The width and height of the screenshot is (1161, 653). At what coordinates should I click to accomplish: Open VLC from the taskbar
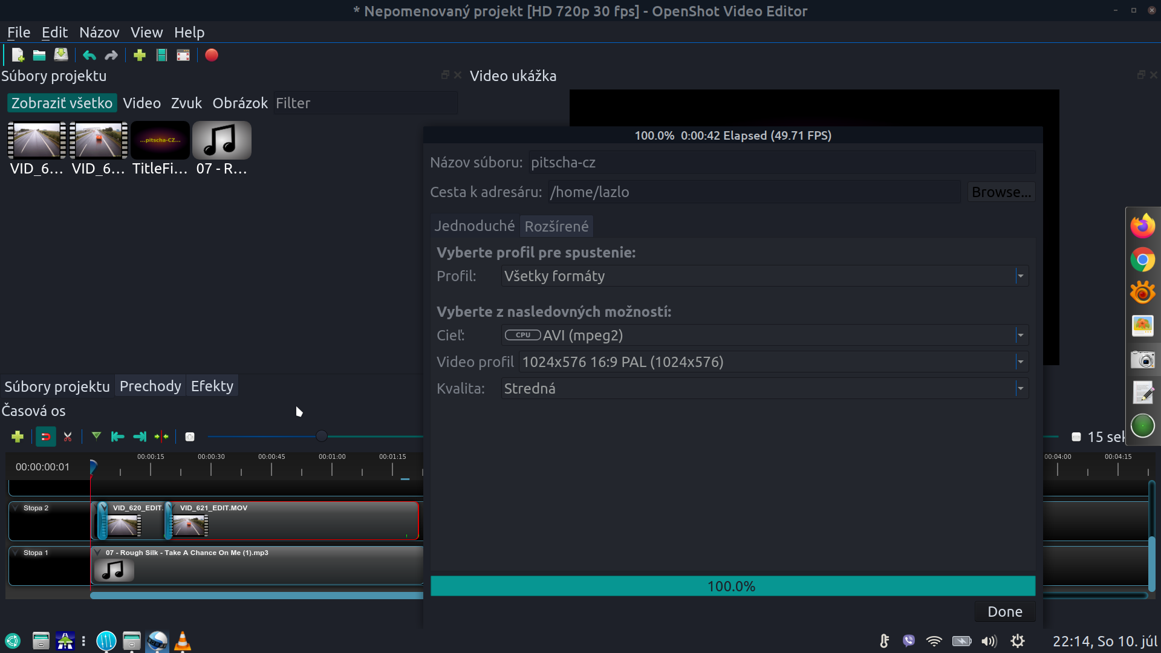tap(183, 641)
